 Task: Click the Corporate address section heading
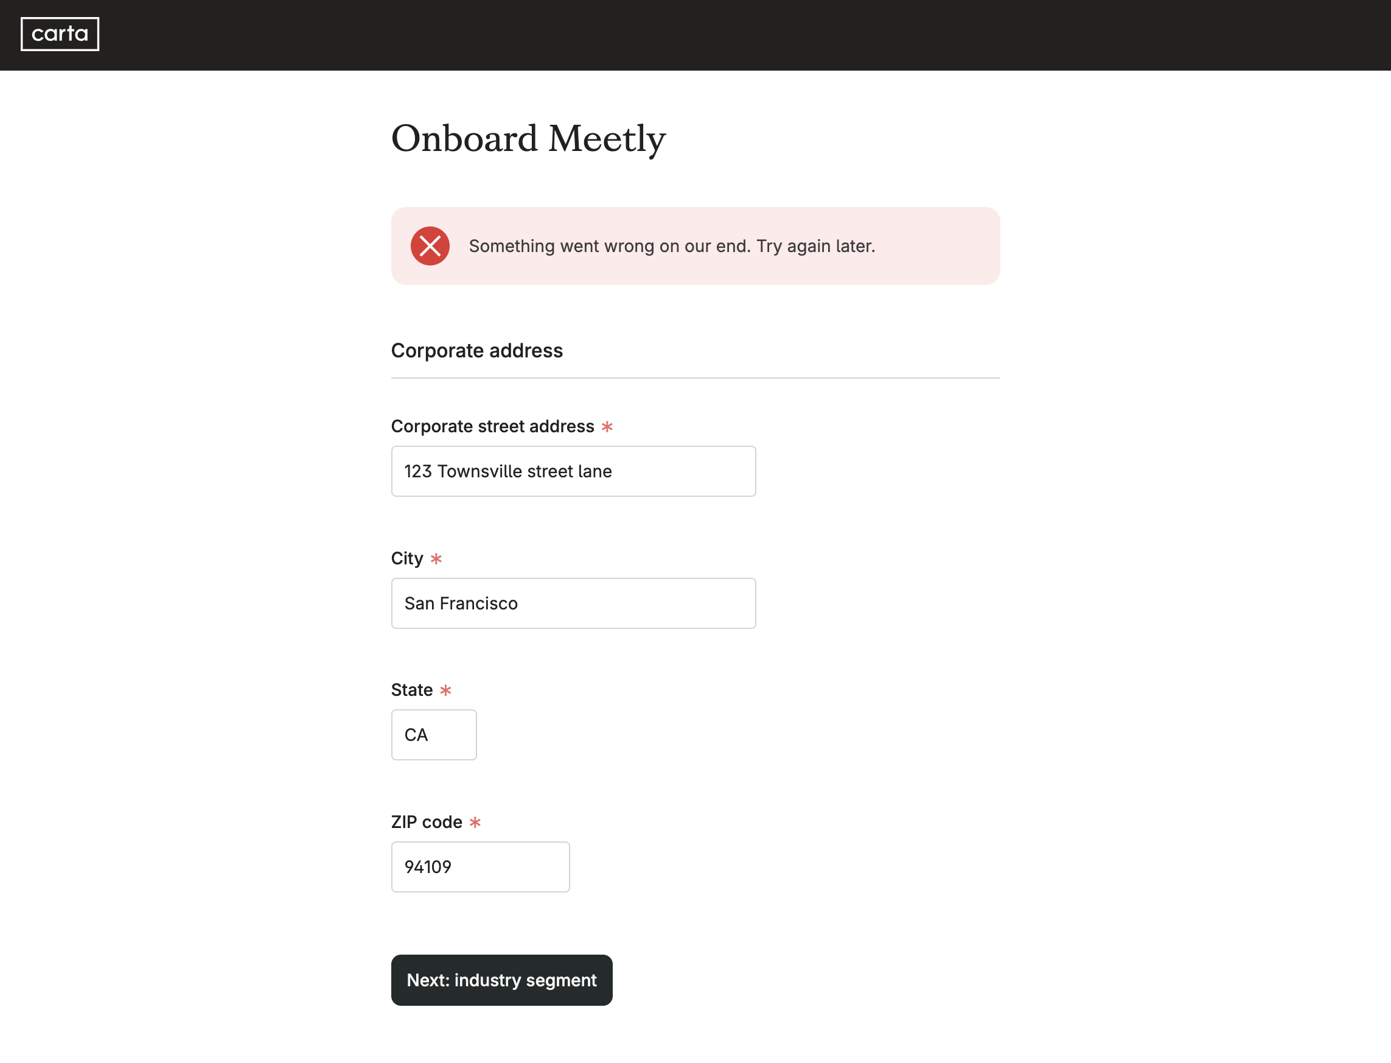pyautogui.click(x=476, y=351)
